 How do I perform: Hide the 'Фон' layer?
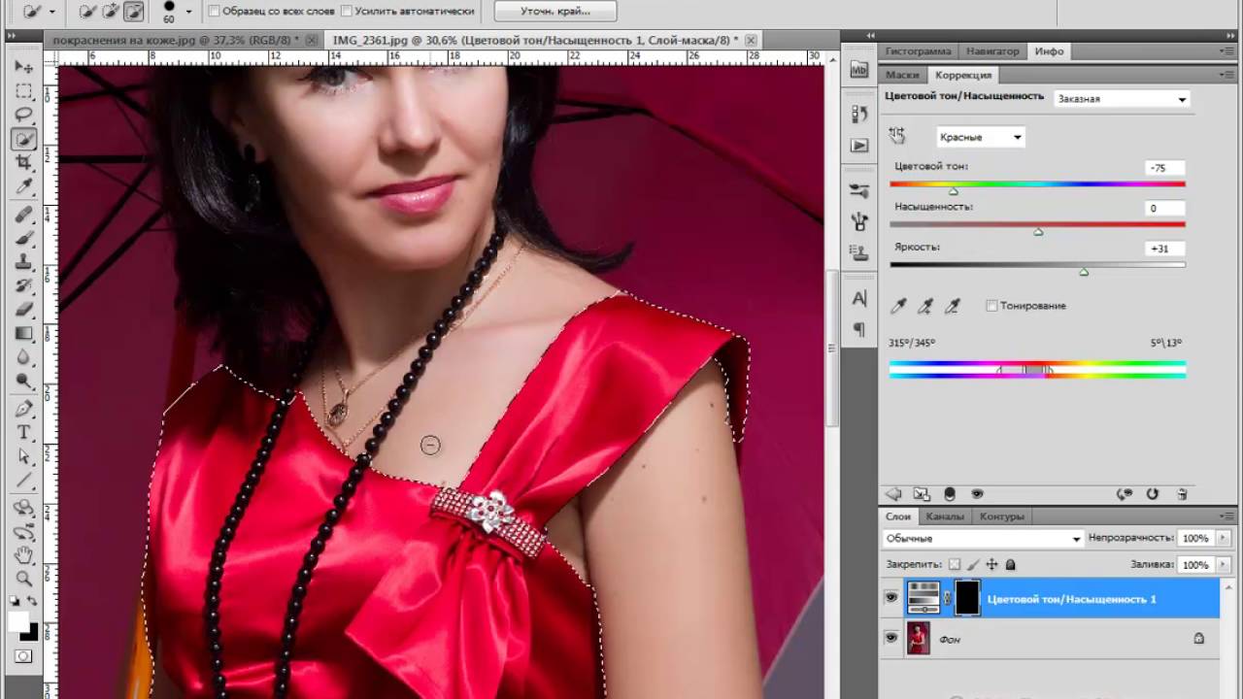click(890, 638)
